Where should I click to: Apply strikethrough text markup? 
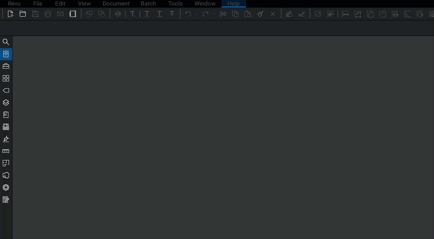pyautogui.click(x=172, y=14)
